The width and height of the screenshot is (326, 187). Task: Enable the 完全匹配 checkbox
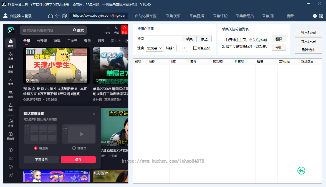(x=195, y=48)
